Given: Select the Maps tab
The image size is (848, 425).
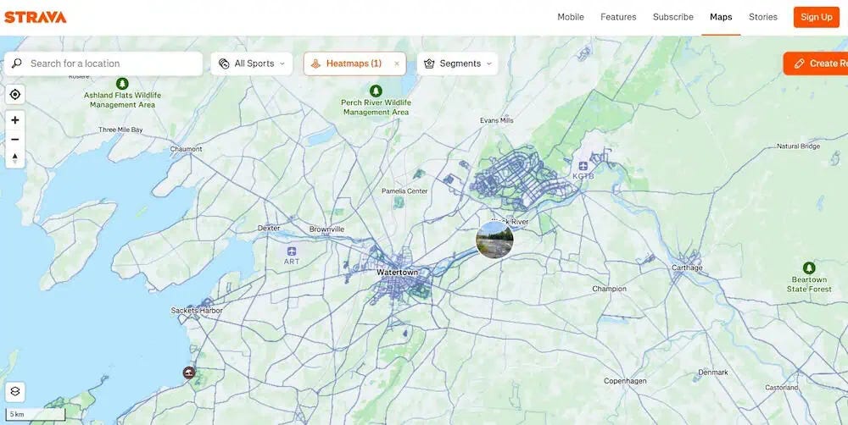Looking at the screenshot, I should coord(721,17).
